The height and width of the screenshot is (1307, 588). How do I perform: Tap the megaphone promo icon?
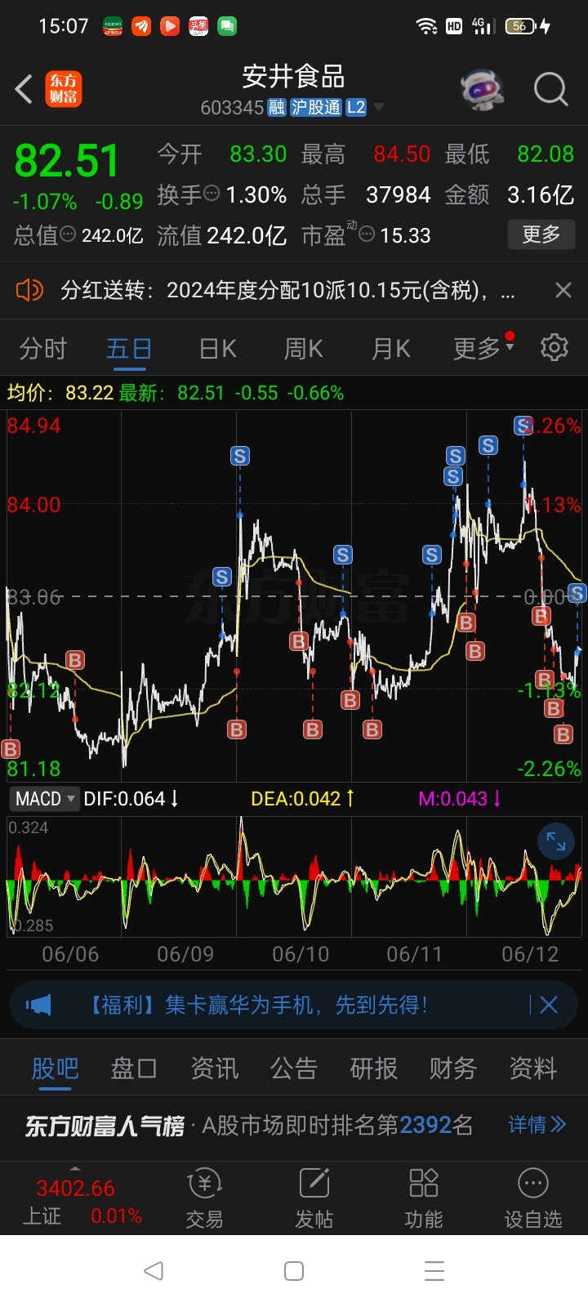point(38,1005)
